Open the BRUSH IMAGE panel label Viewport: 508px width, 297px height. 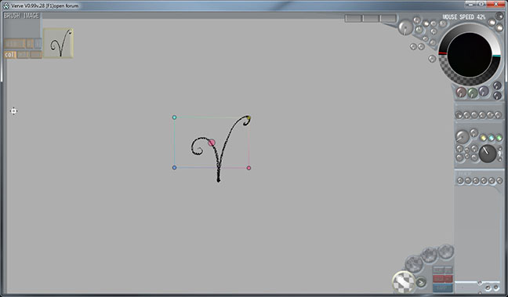coord(22,16)
